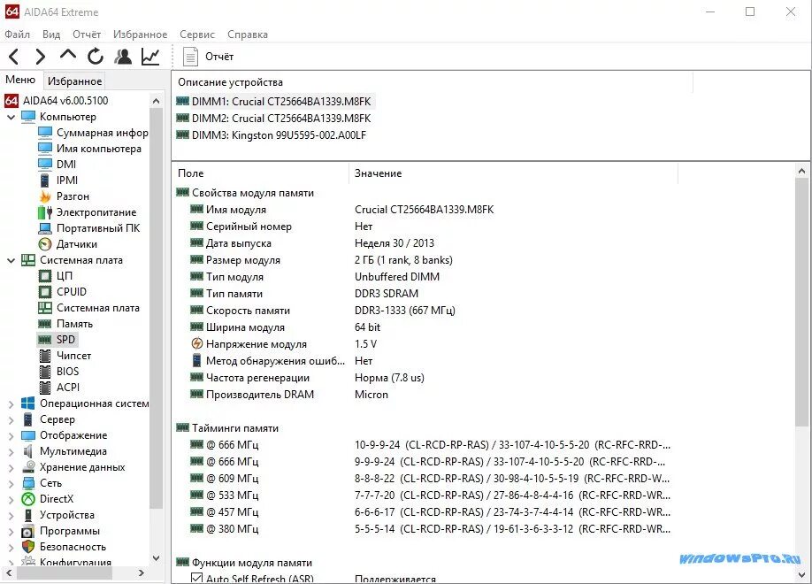Click the Описание устройства column header
812x584 pixels.
click(x=432, y=82)
